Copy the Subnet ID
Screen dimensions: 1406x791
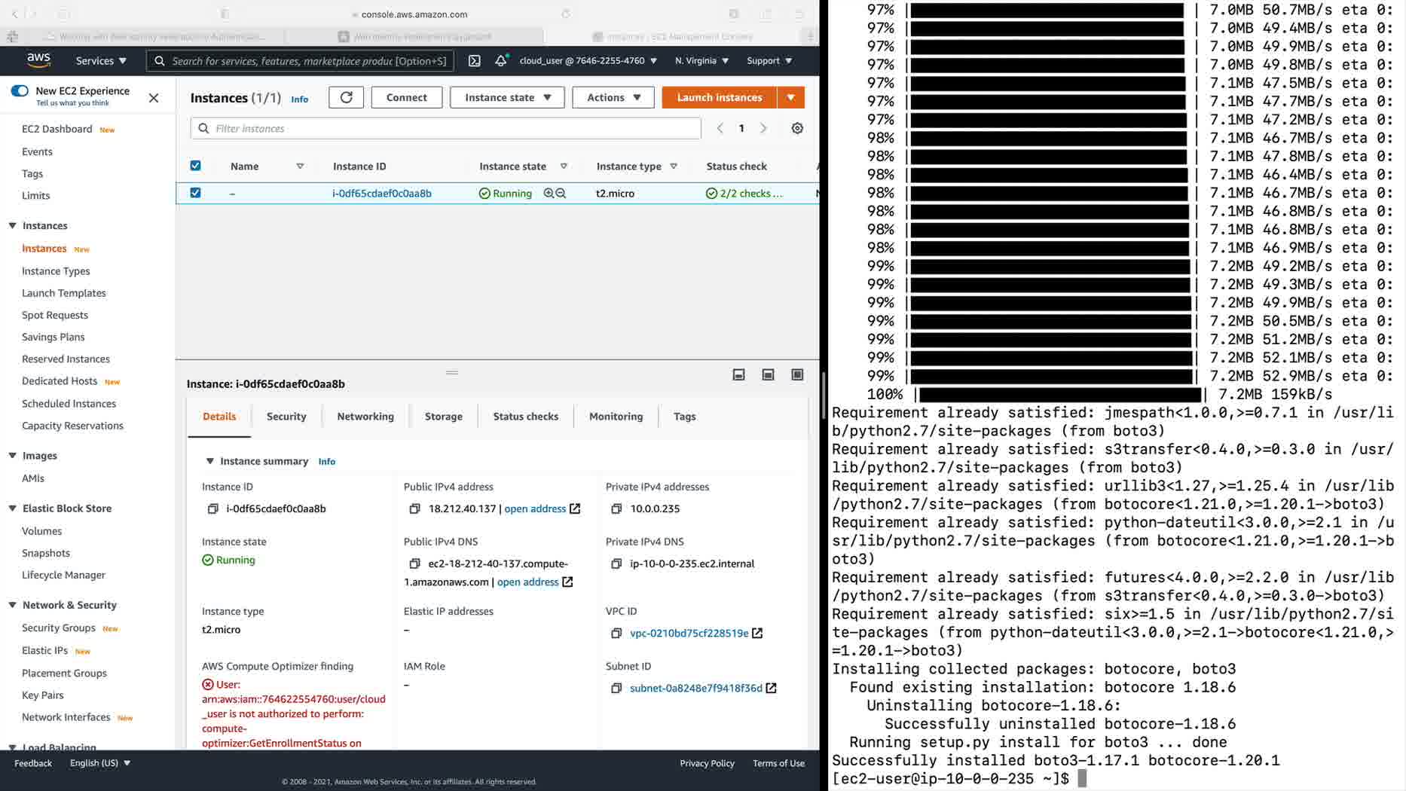pyautogui.click(x=616, y=689)
